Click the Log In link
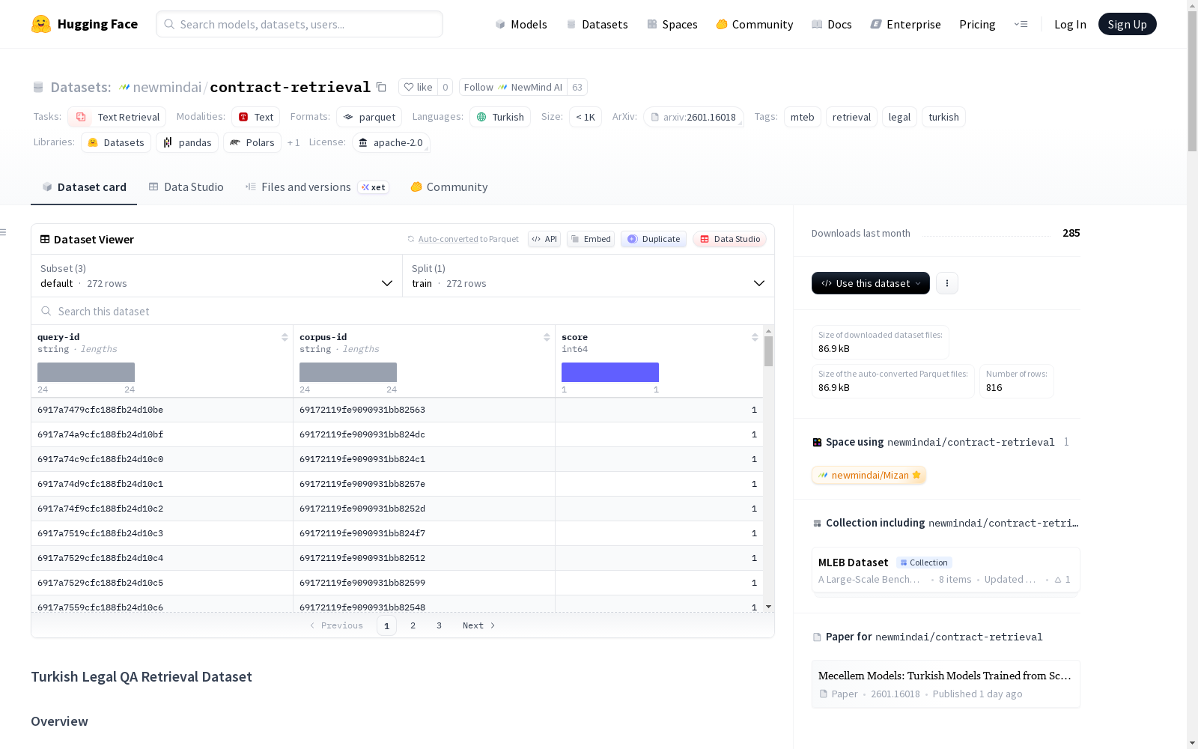The width and height of the screenshot is (1198, 749). [1070, 24]
